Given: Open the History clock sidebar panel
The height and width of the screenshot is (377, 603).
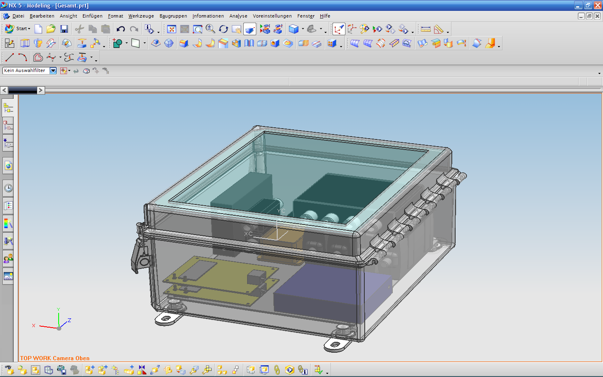Looking at the screenshot, I should click(8, 188).
